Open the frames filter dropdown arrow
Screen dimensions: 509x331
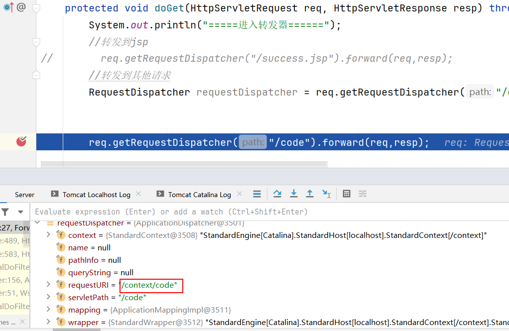(20, 212)
